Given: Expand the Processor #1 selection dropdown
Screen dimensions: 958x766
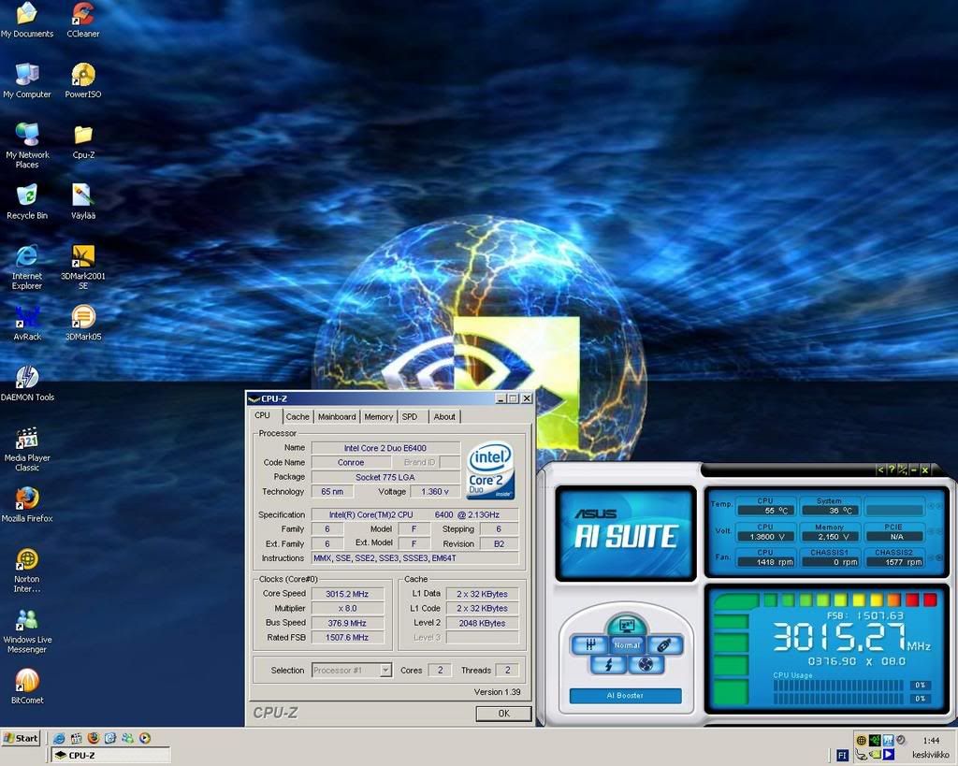Looking at the screenshot, I should 385,671.
